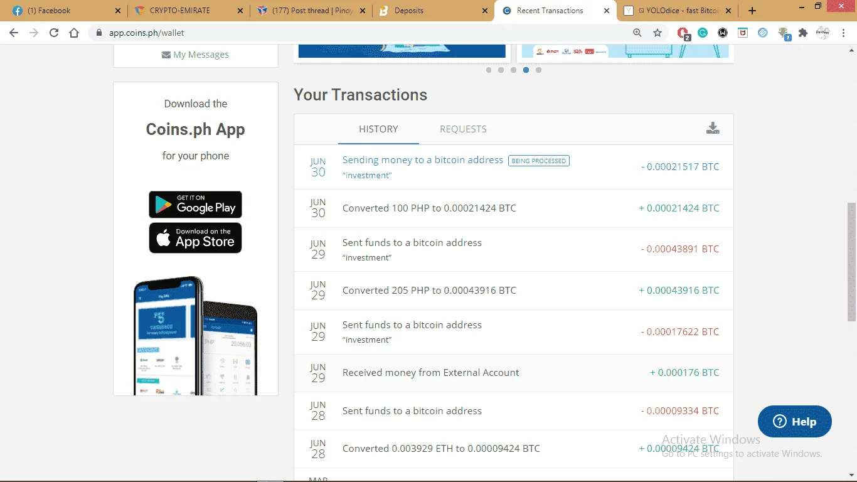Open Received money from External Account row

[513, 373]
